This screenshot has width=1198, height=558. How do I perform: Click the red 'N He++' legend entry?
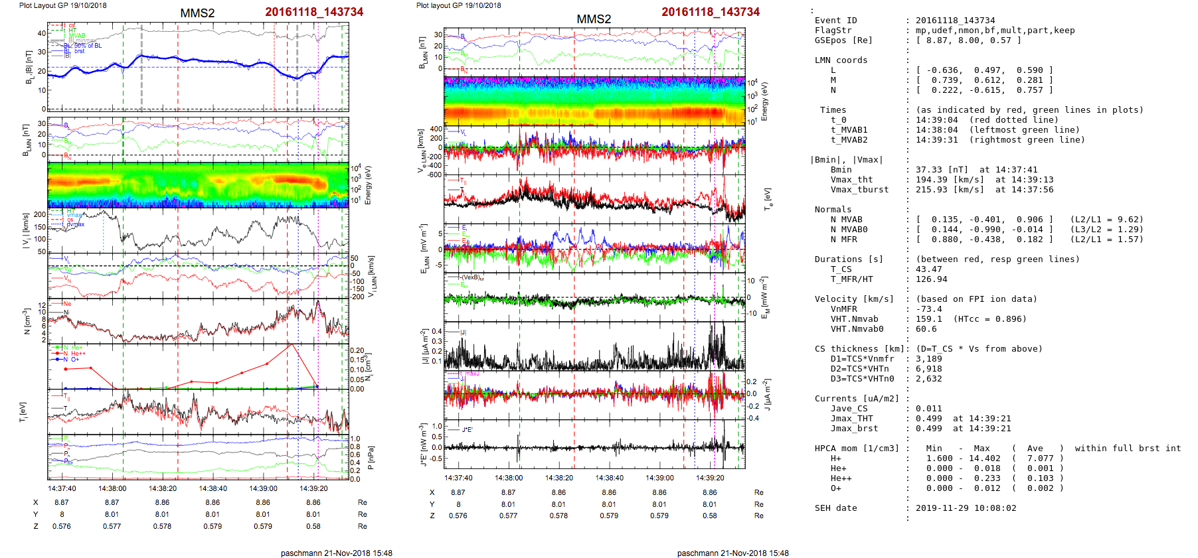coord(74,354)
